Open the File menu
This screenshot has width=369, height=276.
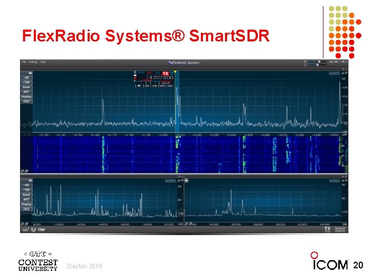coord(24,62)
